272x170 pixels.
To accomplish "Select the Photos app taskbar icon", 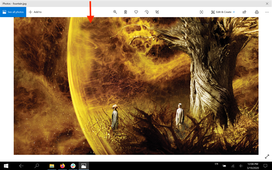I will click(x=84, y=166).
